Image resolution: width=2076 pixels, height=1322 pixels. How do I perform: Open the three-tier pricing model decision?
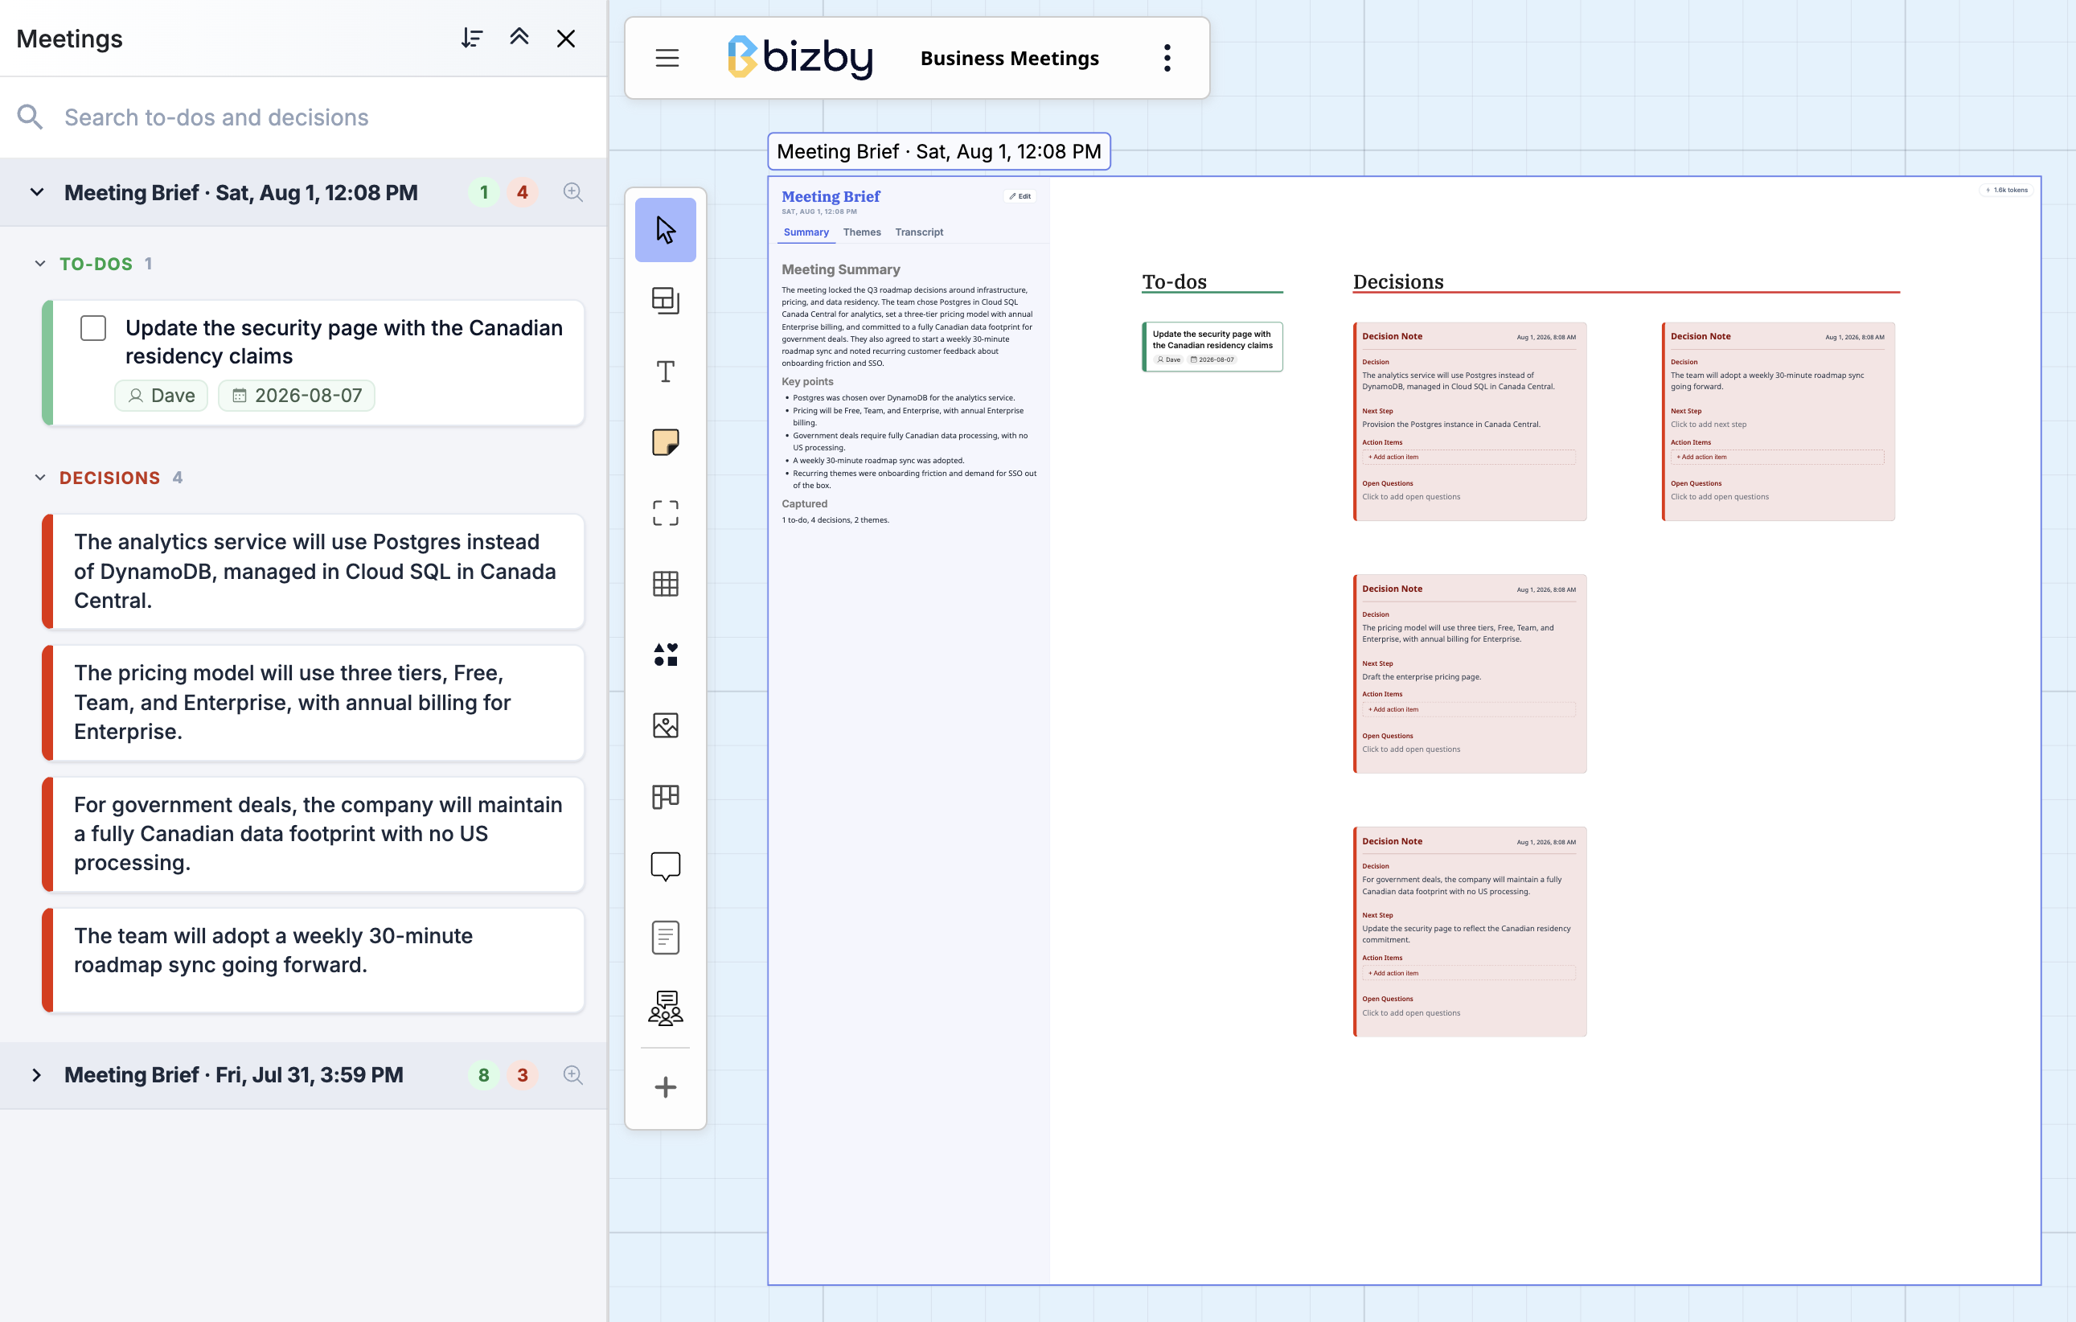click(x=313, y=702)
